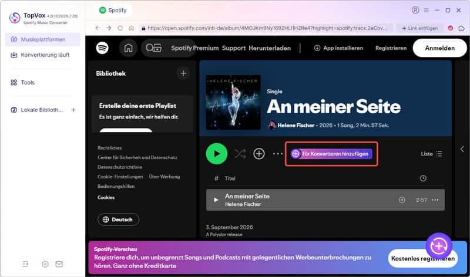Click Link einfügen button
470x277 pixels.
[419, 28]
